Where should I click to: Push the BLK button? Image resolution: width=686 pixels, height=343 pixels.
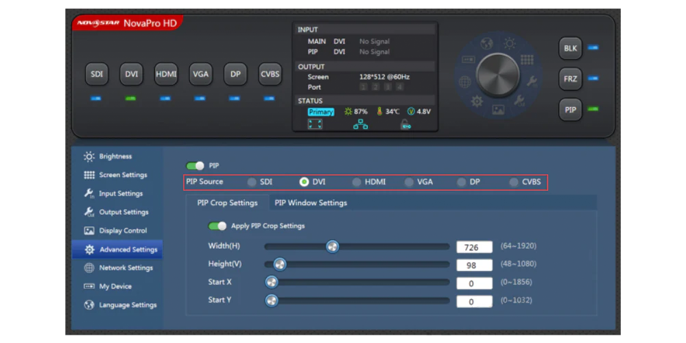[570, 49]
